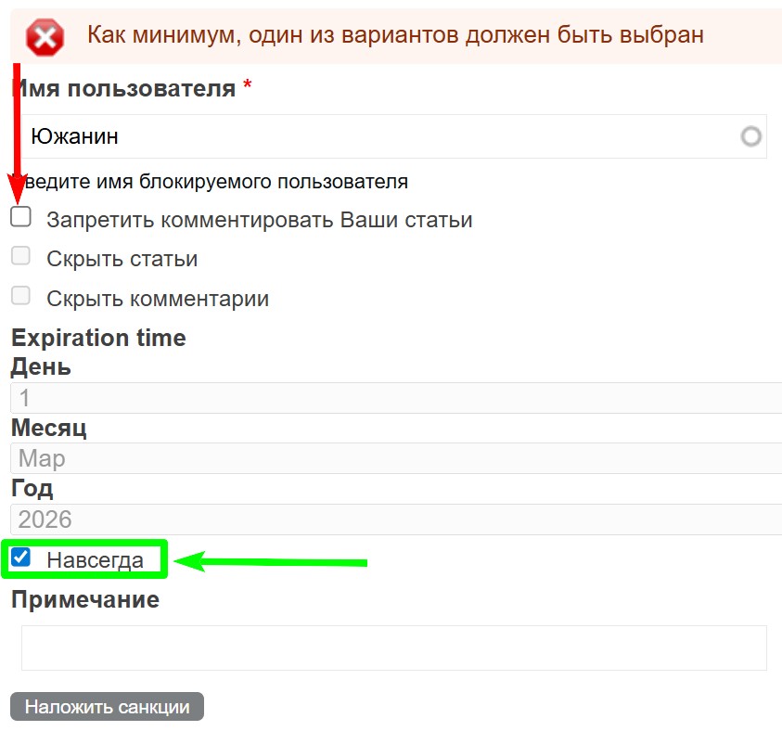
Task: Click the 'Expiration time' heading
Action: click(98, 338)
